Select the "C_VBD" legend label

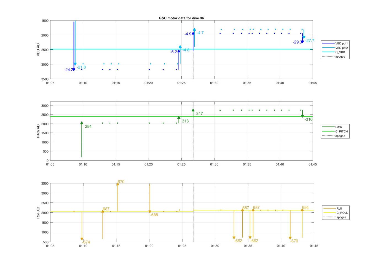340,52
